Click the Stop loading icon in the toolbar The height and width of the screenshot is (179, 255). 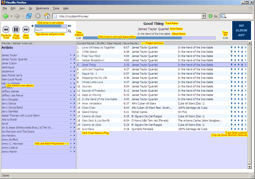point(38,16)
